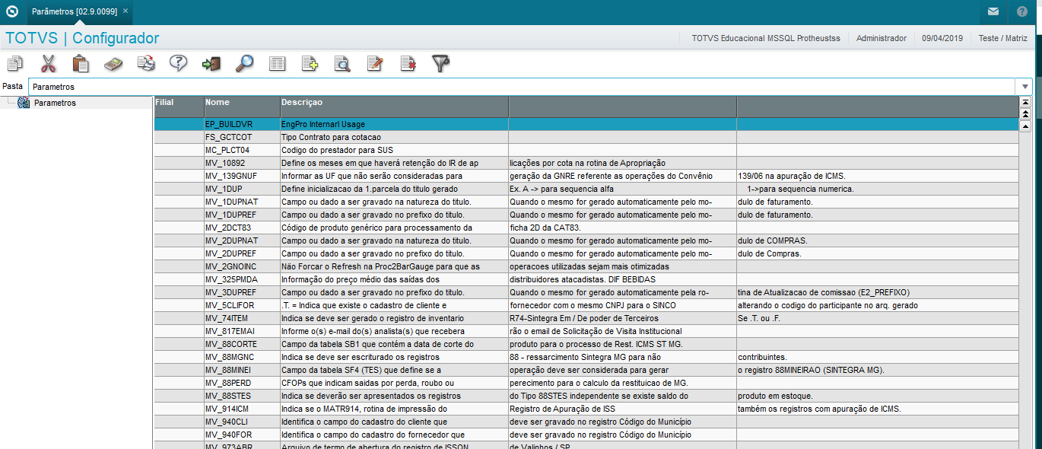
Task: Click the edit record pencil icon
Action: 375,64
